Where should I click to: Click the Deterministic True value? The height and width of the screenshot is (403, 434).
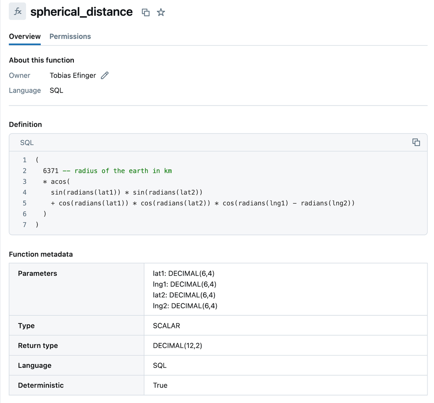[x=160, y=385]
